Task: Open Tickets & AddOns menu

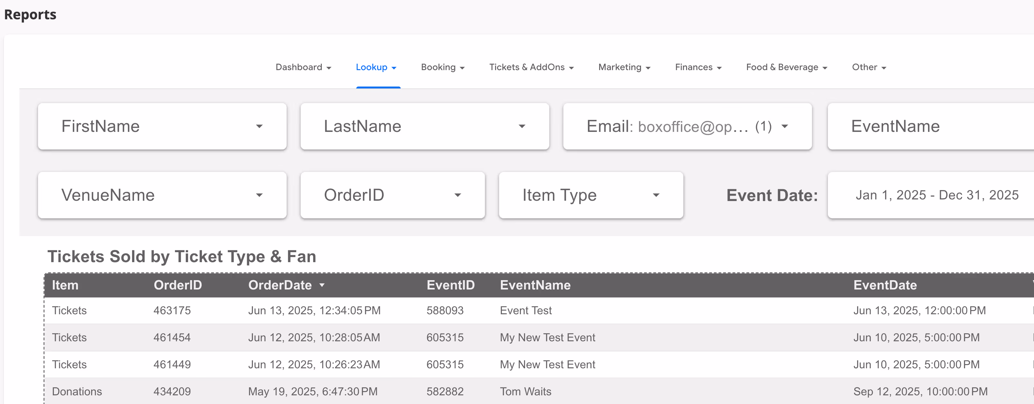Action: [x=531, y=67]
